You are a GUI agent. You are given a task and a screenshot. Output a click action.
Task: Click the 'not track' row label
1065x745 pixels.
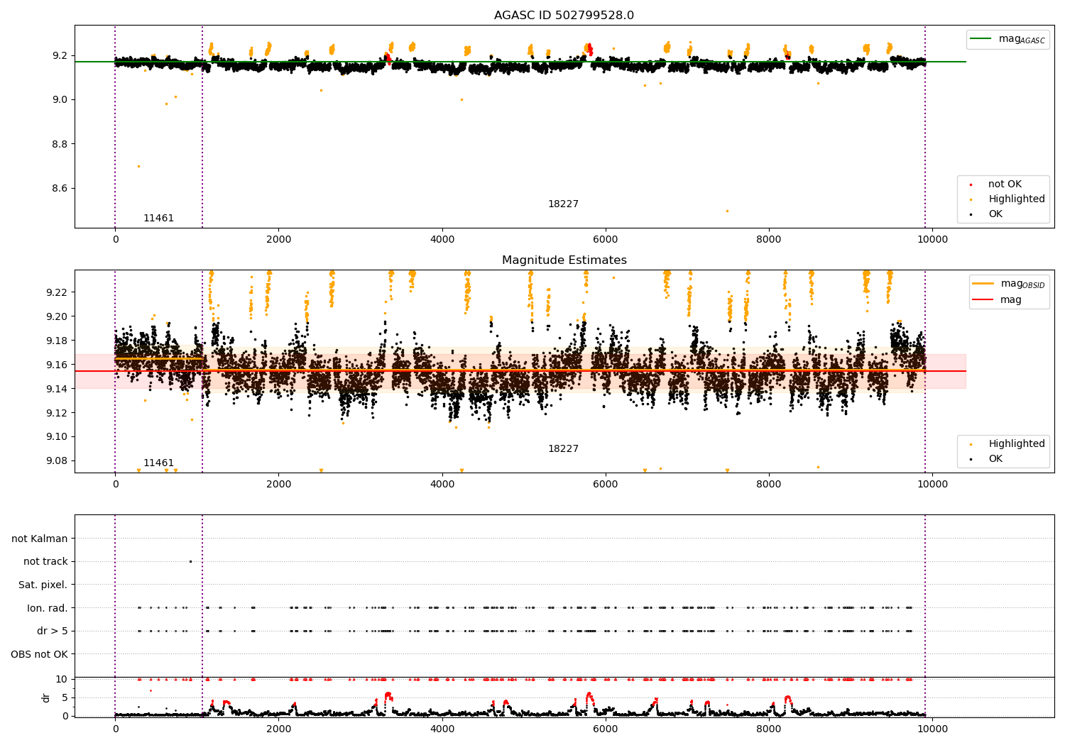point(45,562)
